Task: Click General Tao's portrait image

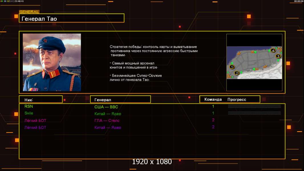Action: 52,62
